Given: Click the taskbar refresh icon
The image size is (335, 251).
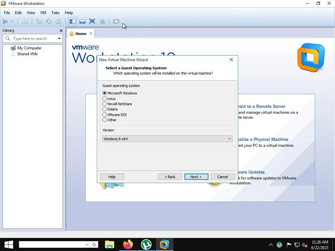Looking at the screenshot, I should point(94,244).
